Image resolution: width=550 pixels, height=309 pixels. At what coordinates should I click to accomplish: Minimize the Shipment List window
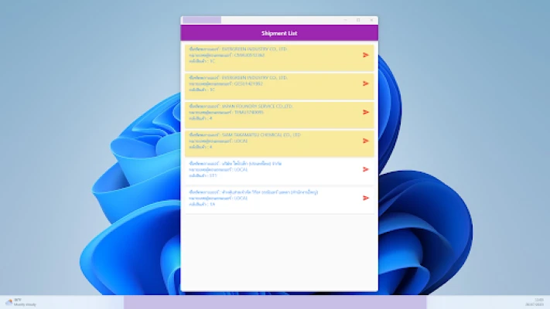[345, 20]
